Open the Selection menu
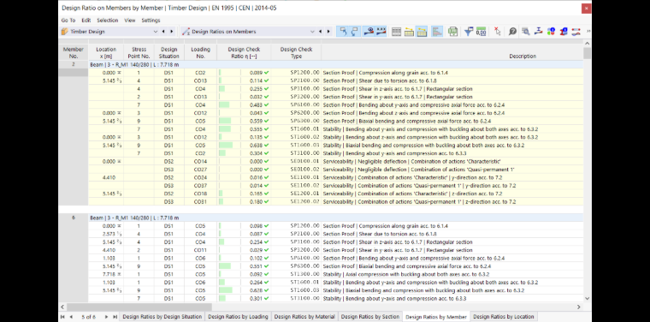This screenshot has width=650, height=322. click(108, 21)
